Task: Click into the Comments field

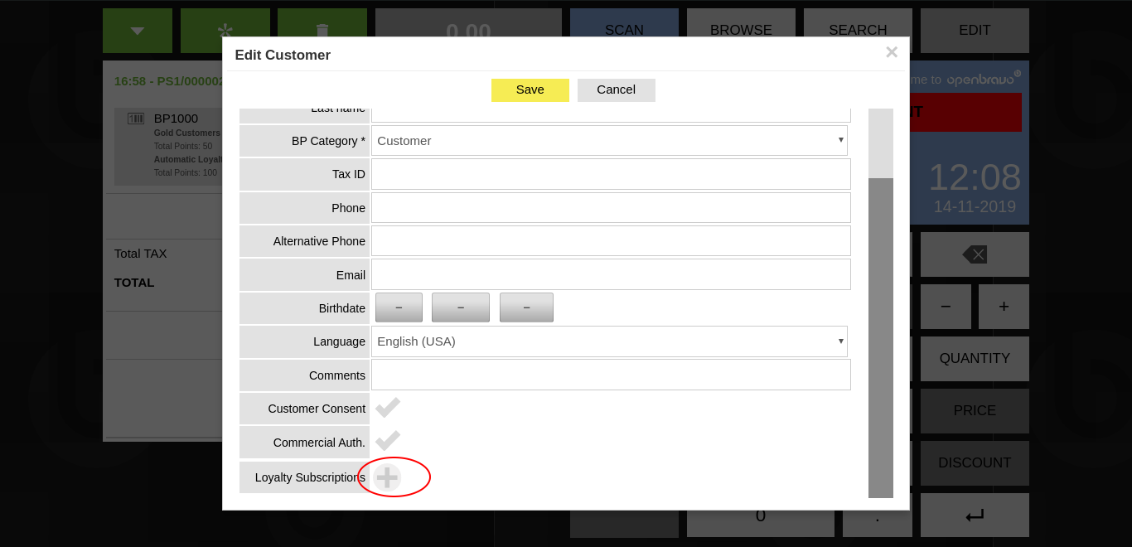Action: coord(611,375)
